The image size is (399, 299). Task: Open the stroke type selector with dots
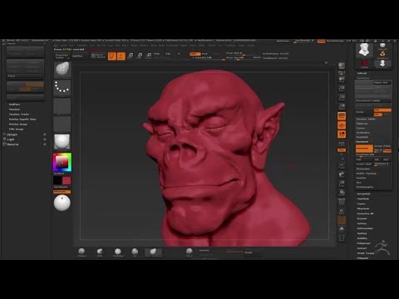click(62, 87)
